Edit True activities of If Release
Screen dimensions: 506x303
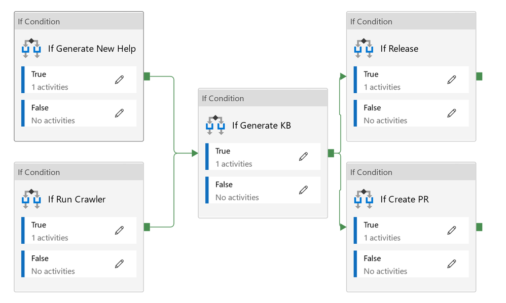(452, 80)
